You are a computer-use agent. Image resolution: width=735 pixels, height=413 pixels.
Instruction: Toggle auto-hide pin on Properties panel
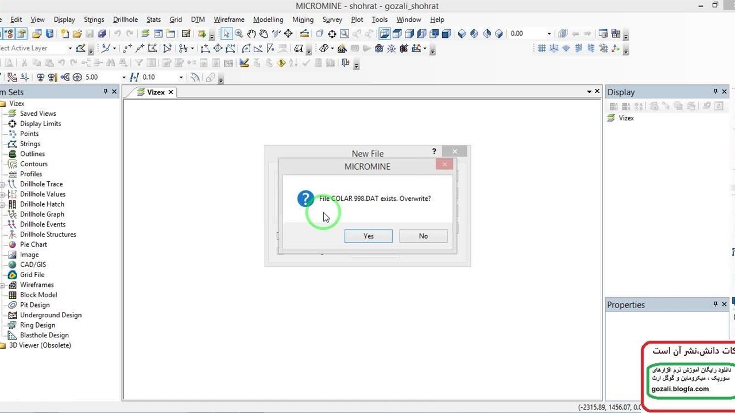715,305
